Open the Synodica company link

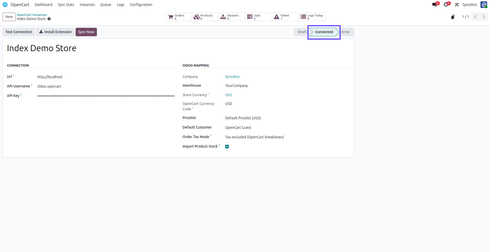(232, 77)
